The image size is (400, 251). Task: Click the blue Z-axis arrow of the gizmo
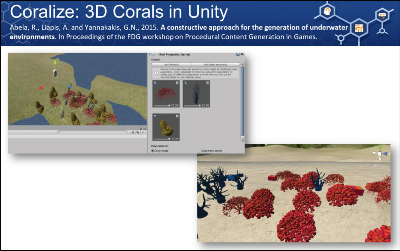click(x=70, y=87)
